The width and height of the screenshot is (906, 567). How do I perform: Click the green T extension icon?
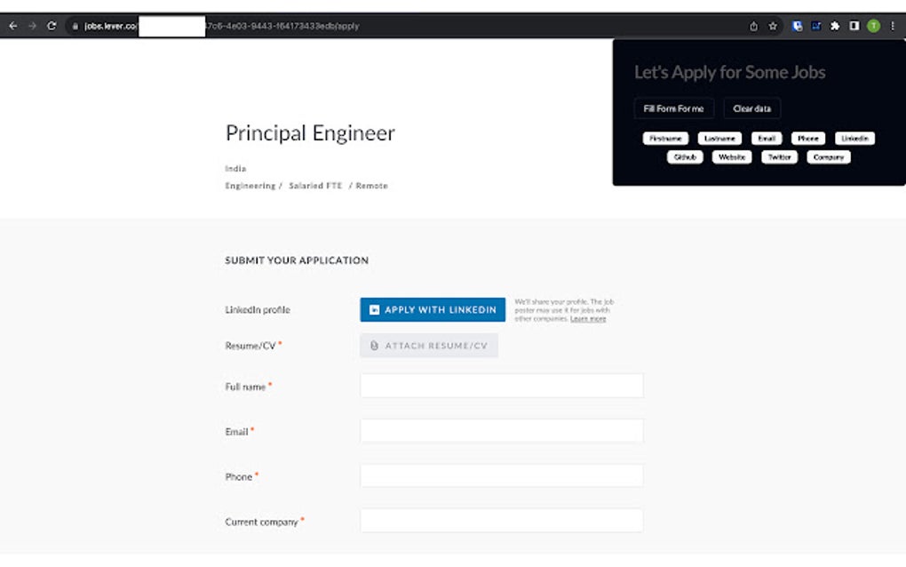871,26
